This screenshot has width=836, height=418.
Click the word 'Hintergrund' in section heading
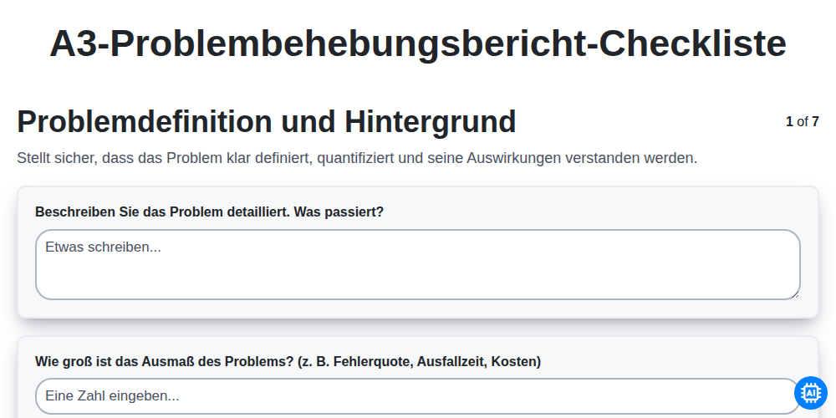[x=431, y=121]
